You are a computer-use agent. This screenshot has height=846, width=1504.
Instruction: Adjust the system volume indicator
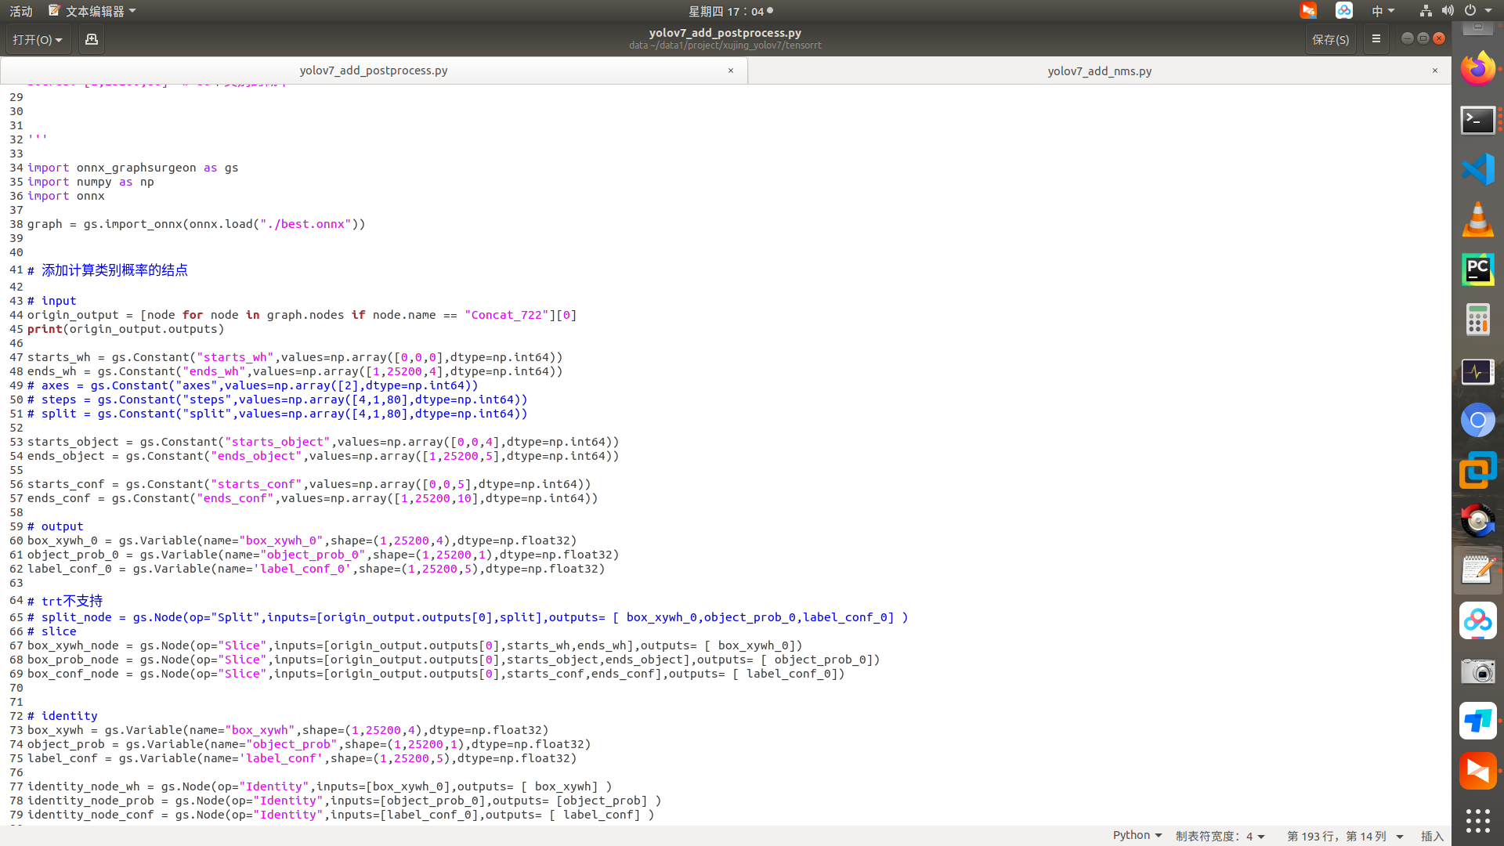(x=1448, y=10)
